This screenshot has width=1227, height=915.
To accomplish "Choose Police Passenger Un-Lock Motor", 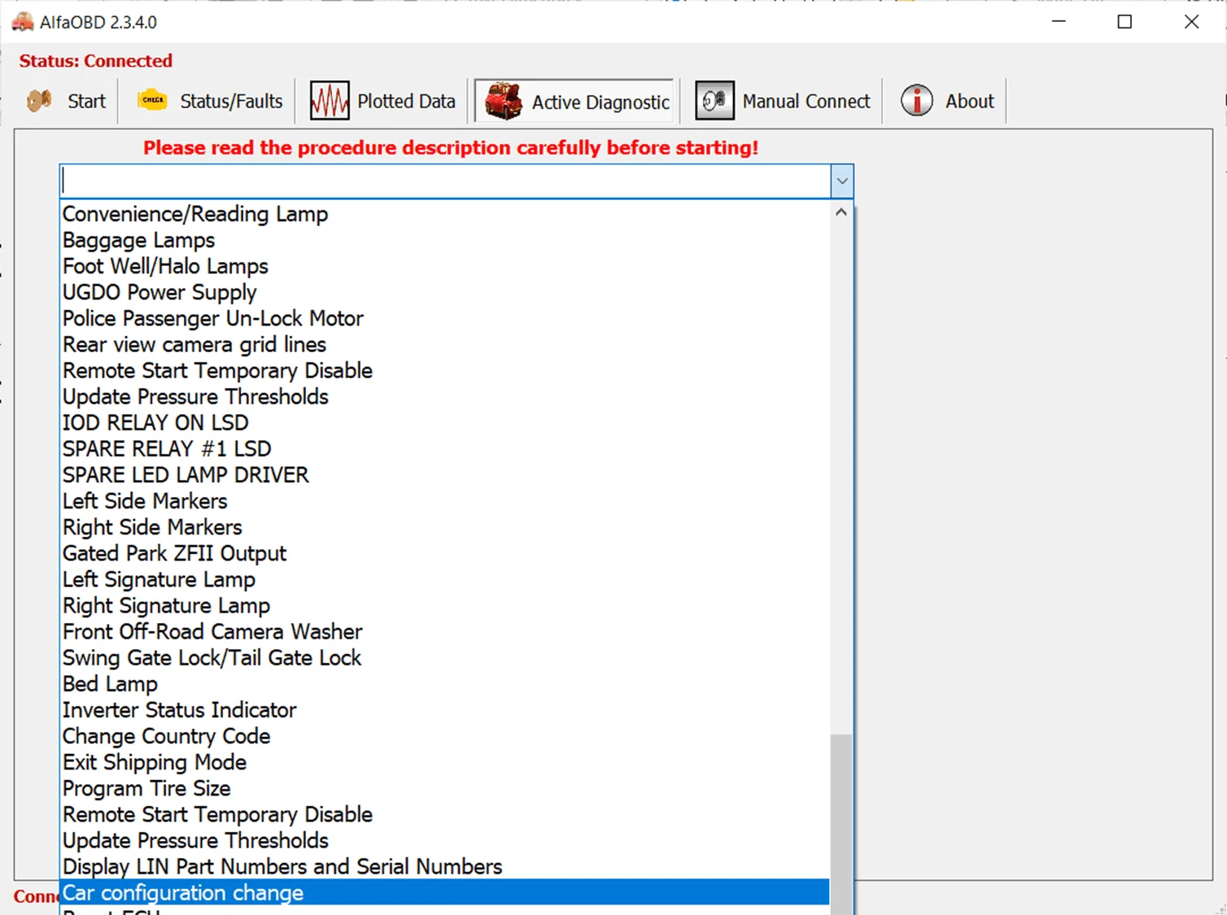I will [444, 318].
